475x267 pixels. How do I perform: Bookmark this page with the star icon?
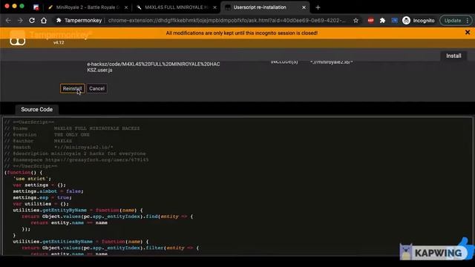pyautogui.click(x=356, y=21)
